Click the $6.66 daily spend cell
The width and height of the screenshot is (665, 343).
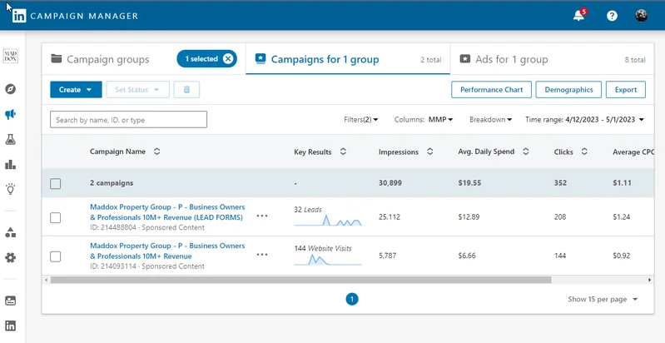pos(467,256)
